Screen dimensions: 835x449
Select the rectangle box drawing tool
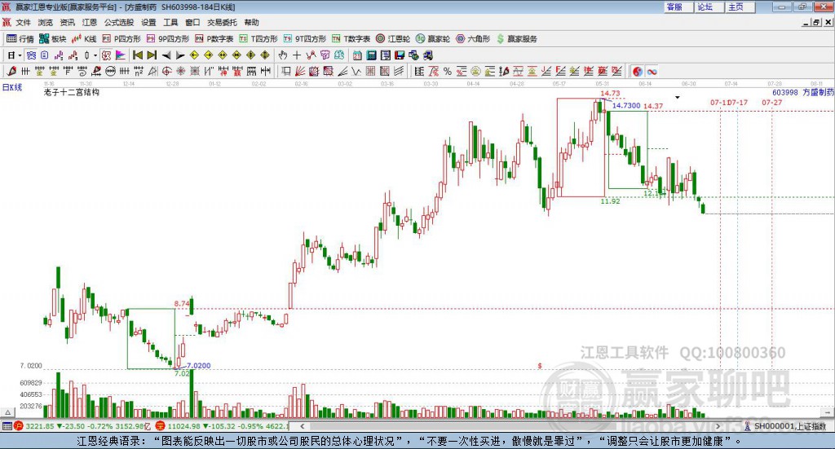[x=286, y=71]
